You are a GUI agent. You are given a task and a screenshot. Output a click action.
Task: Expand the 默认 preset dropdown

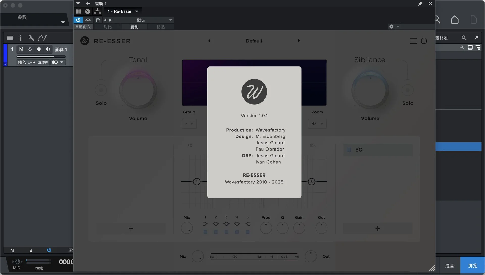171,20
